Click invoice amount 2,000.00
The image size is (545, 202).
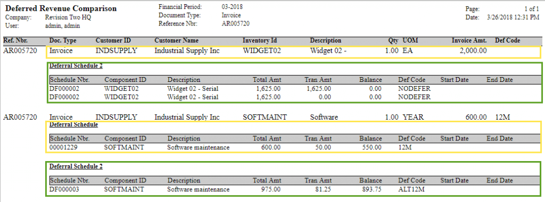click(x=473, y=51)
